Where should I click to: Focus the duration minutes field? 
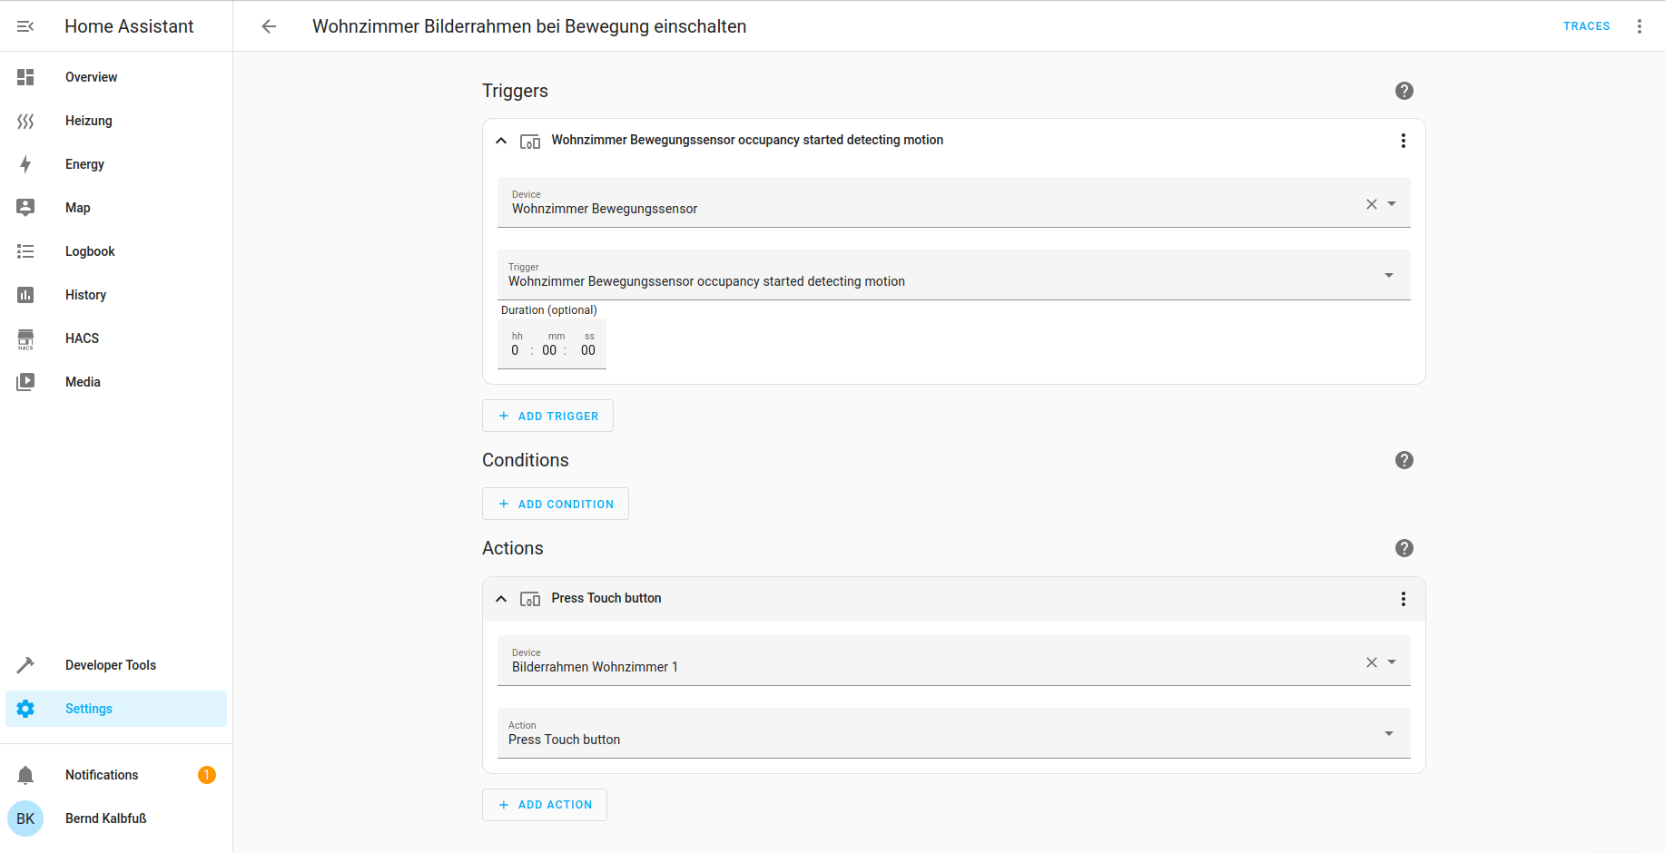[550, 350]
